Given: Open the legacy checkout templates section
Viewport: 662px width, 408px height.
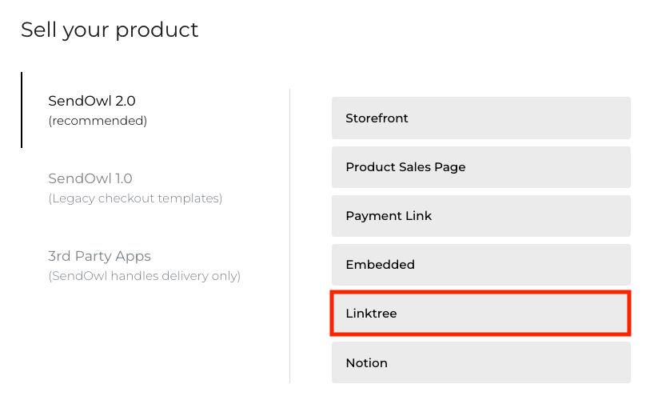Looking at the screenshot, I should pos(90,178).
